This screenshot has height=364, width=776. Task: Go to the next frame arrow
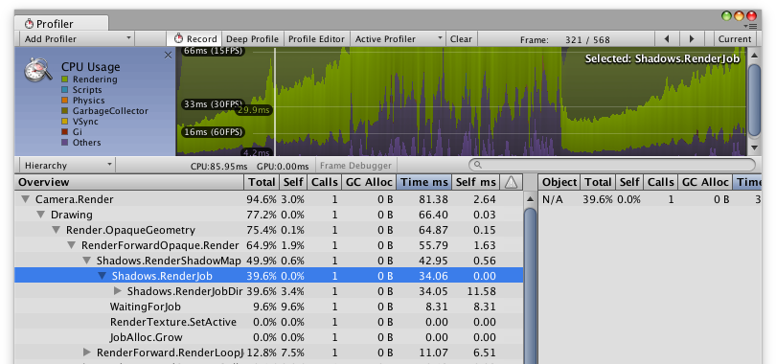click(692, 39)
